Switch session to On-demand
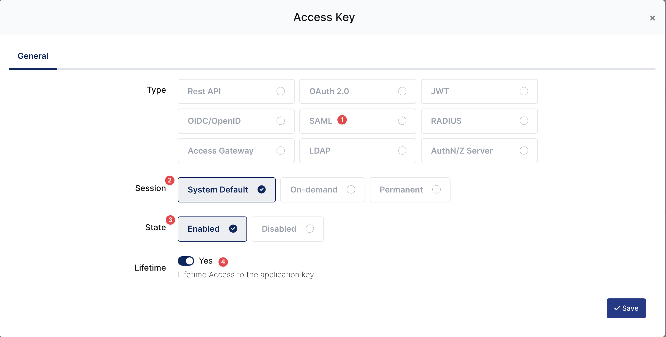The width and height of the screenshot is (666, 337). tap(322, 190)
